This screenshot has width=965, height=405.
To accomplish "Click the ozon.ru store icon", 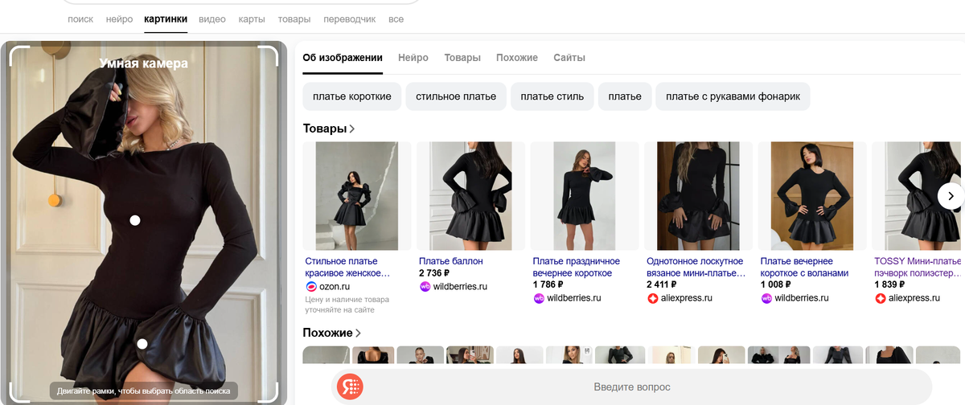I will tap(311, 287).
